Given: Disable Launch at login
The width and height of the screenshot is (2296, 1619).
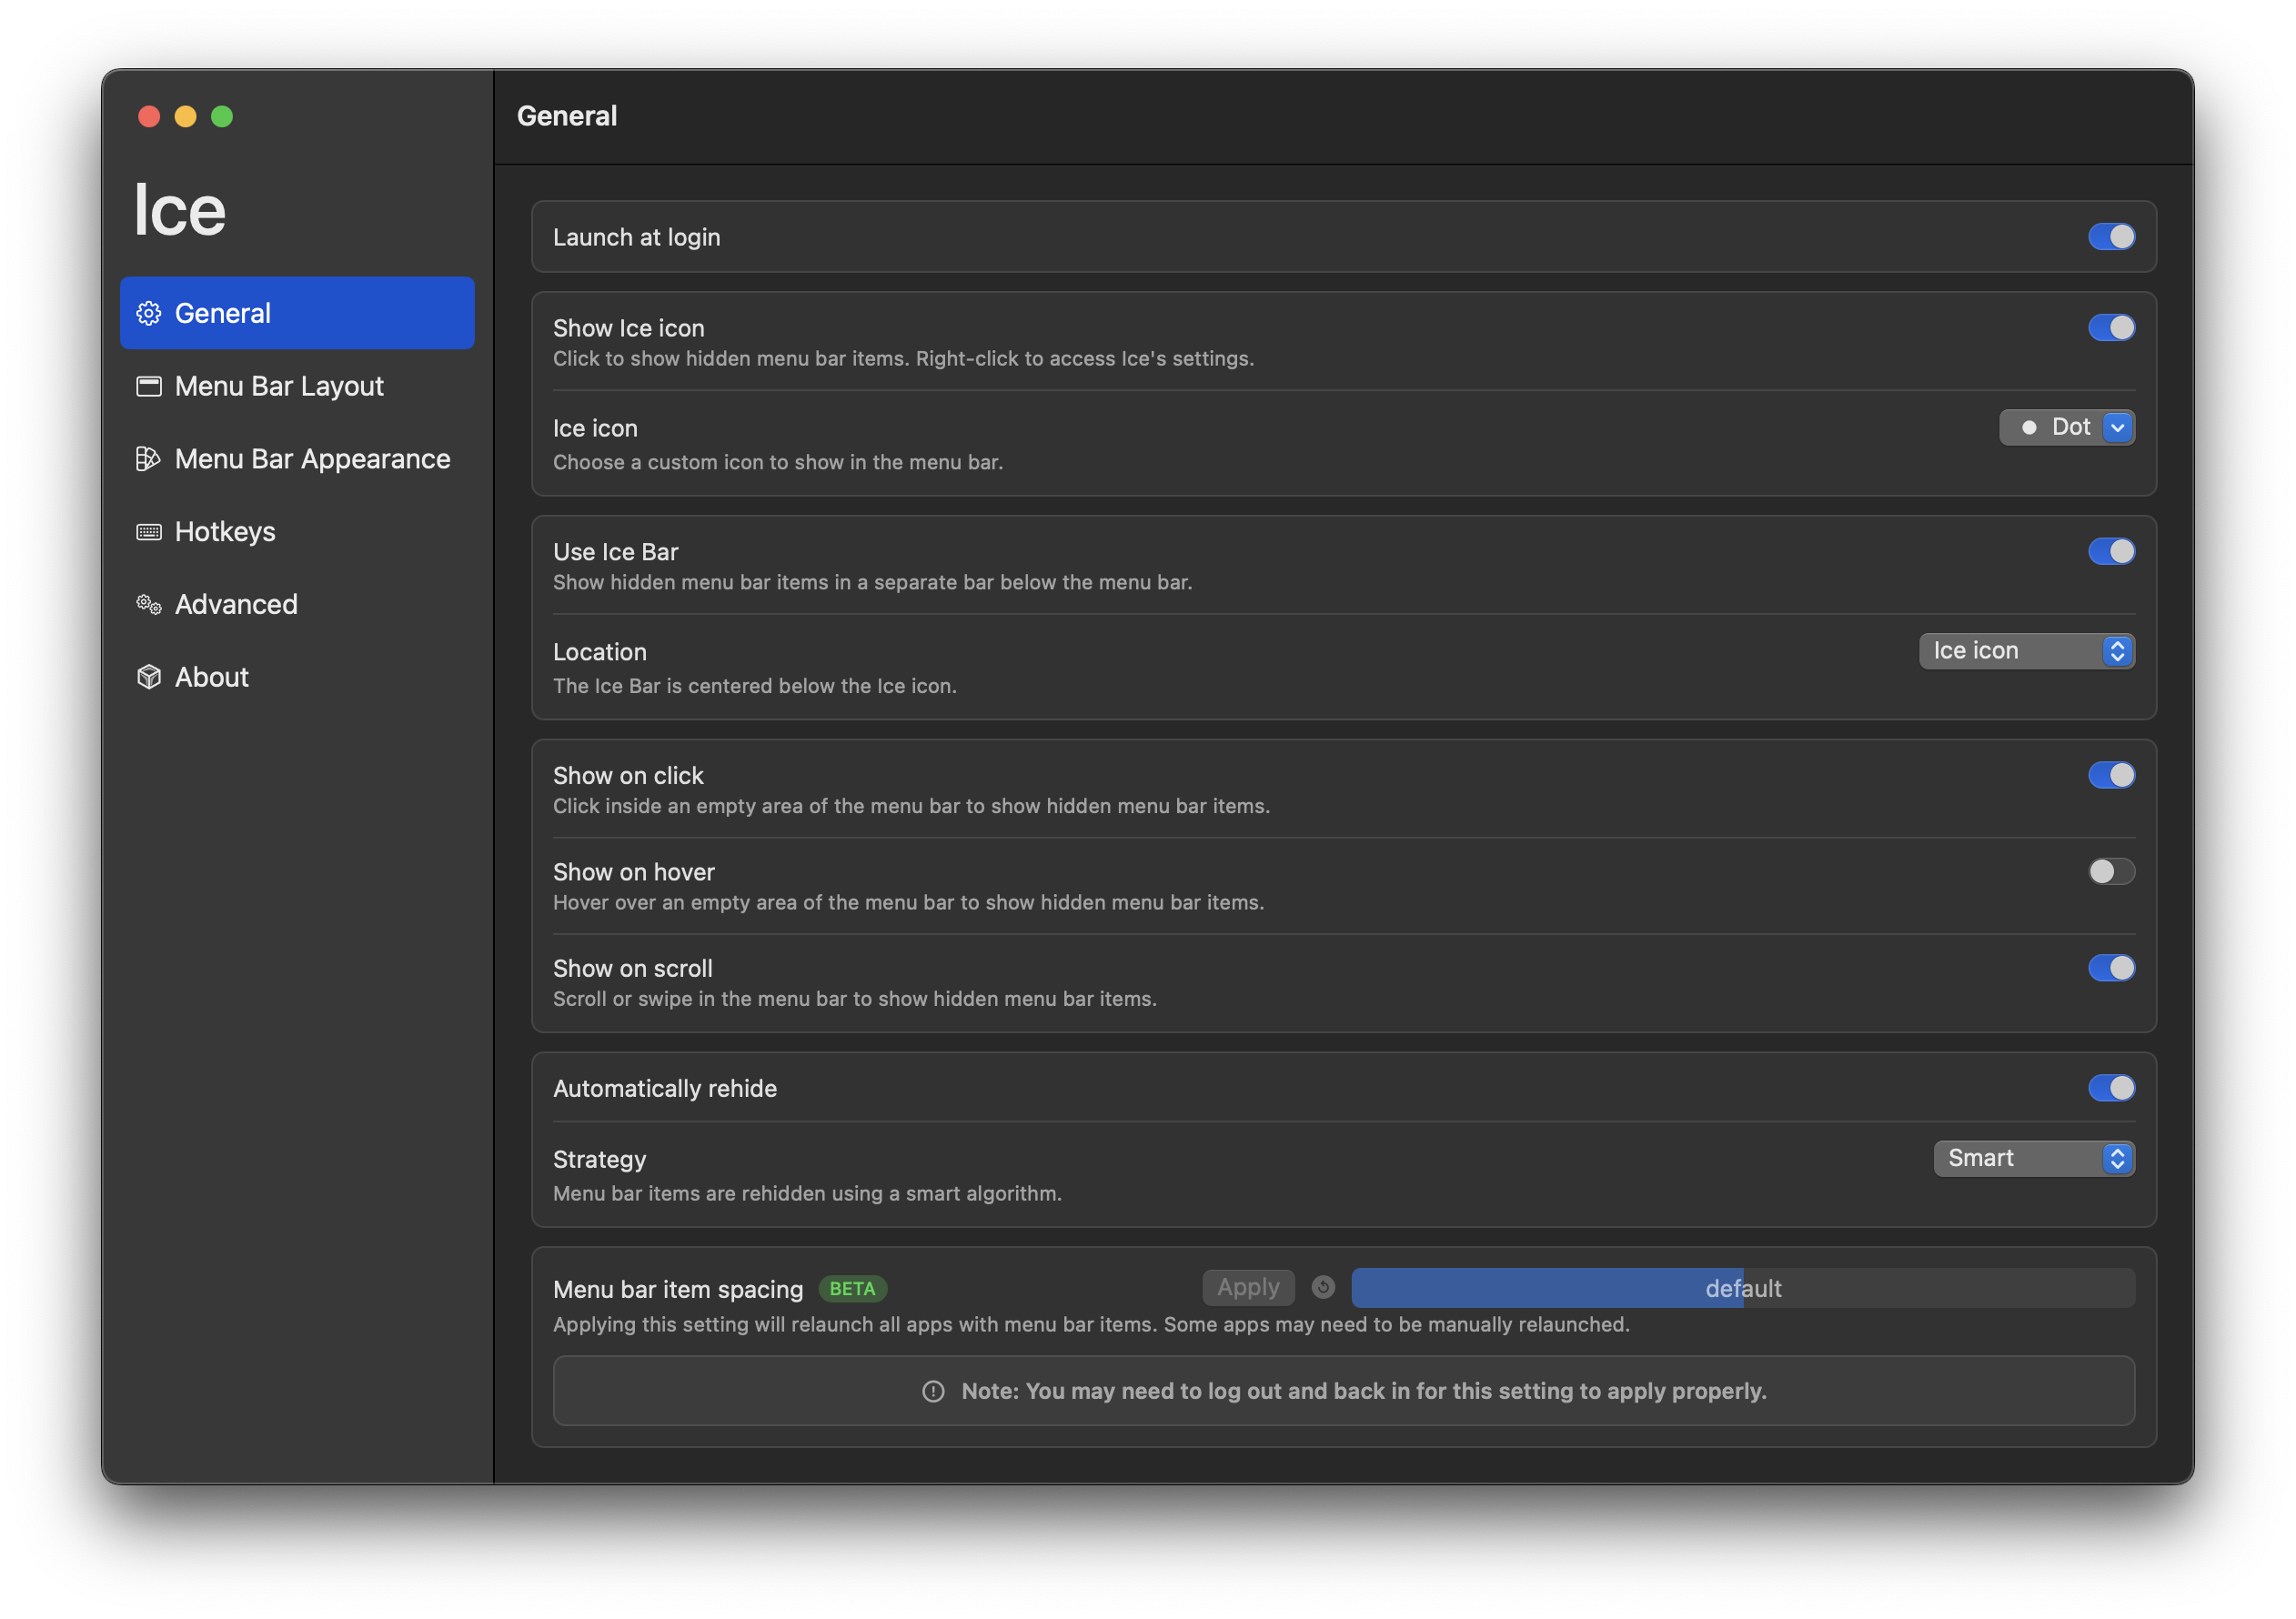Looking at the screenshot, I should (x=2111, y=237).
